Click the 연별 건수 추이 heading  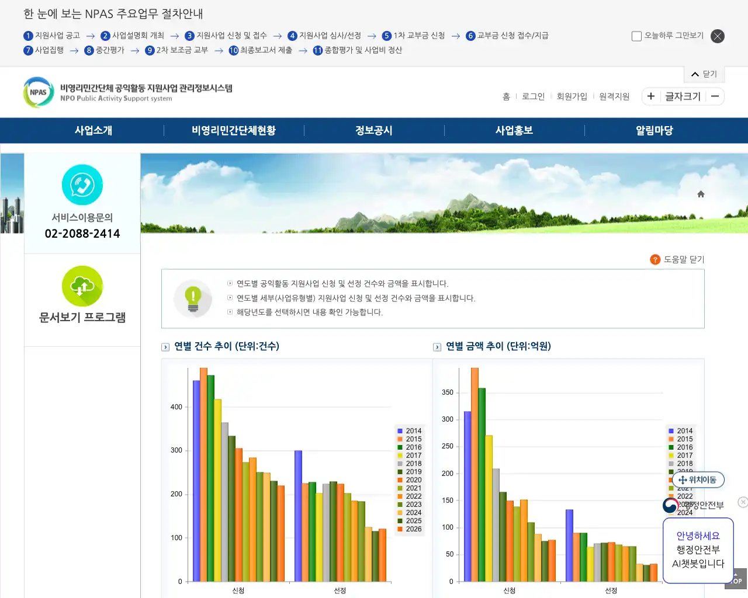(x=227, y=346)
